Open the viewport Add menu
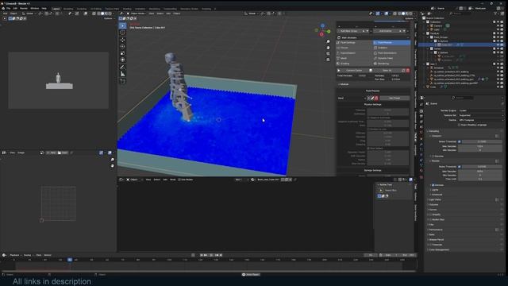Screen dimensions: 508x286 [168, 14]
